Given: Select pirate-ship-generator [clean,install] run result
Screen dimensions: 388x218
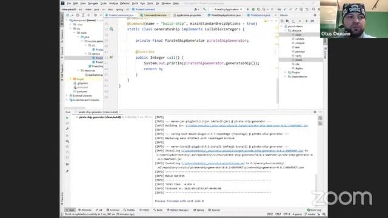Looking at the screenshot, I should (100, 117).
